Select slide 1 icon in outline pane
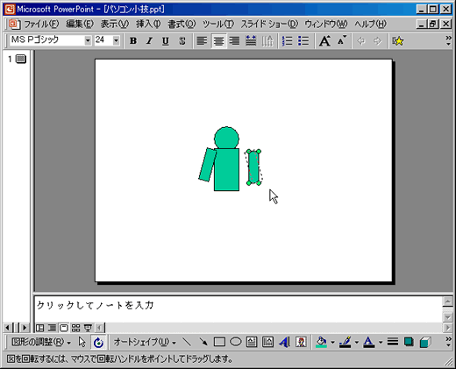 [x=21, y=59]
